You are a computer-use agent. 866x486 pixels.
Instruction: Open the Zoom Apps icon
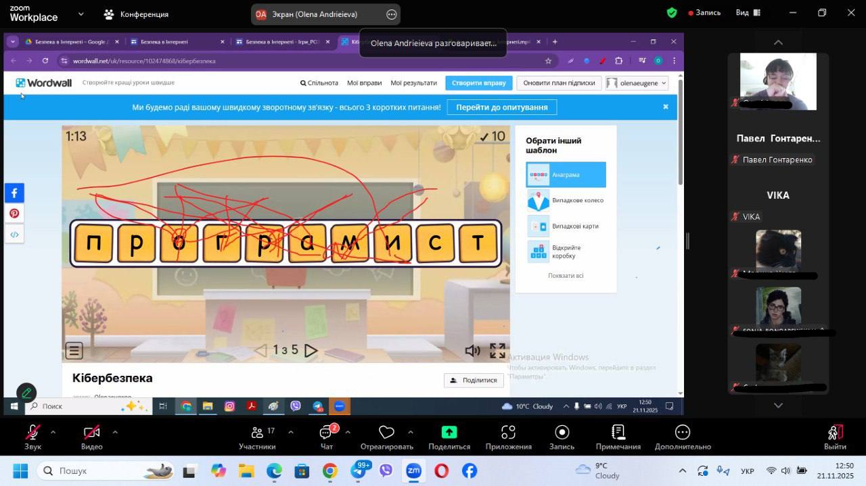pos(508,433)
